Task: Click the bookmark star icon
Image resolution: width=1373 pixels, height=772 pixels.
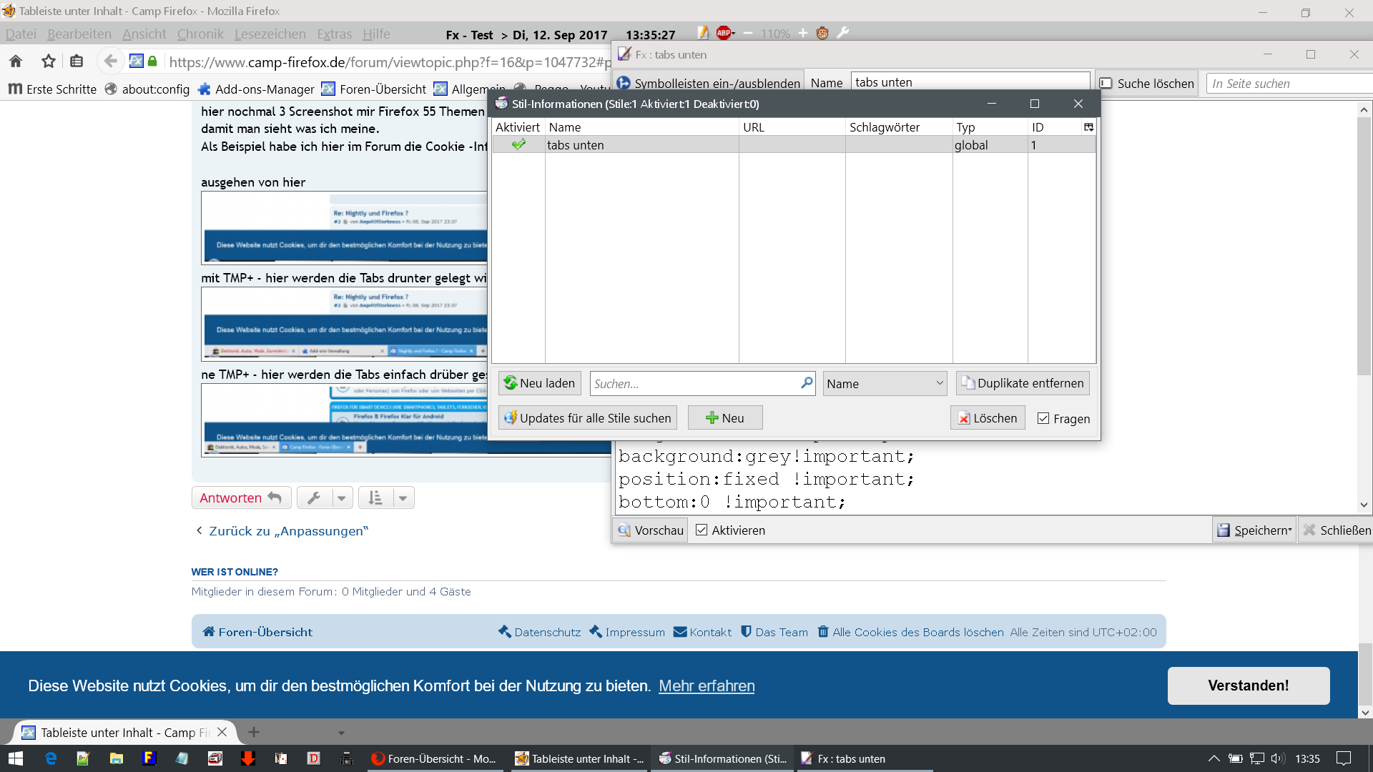Action: [48, 61]
